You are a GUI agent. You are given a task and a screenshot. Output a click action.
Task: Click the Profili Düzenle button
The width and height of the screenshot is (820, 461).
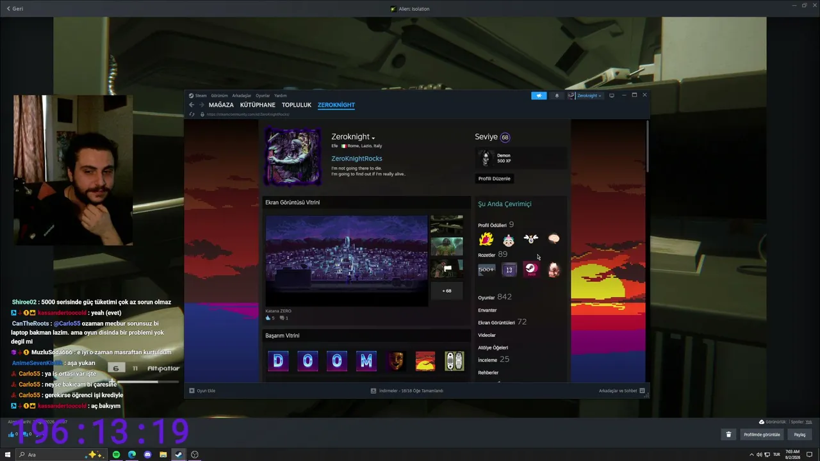pyautogui.click(x=495, y=179)
